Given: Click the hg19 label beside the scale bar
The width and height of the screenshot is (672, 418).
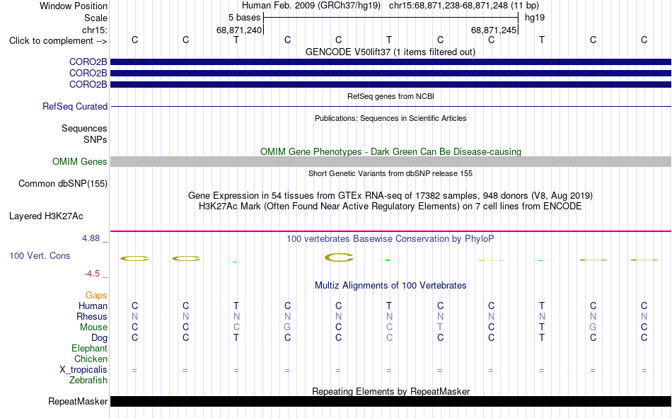Looking at the screenshot, I should pyautogui.click(x=535, y=18).
